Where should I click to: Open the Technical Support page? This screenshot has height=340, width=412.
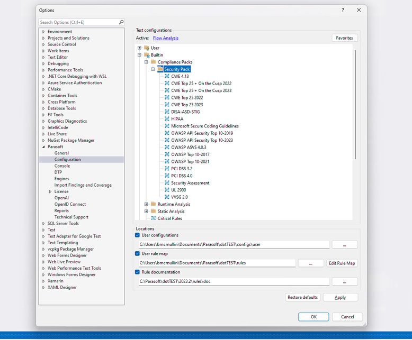click(x=71, y=217)
